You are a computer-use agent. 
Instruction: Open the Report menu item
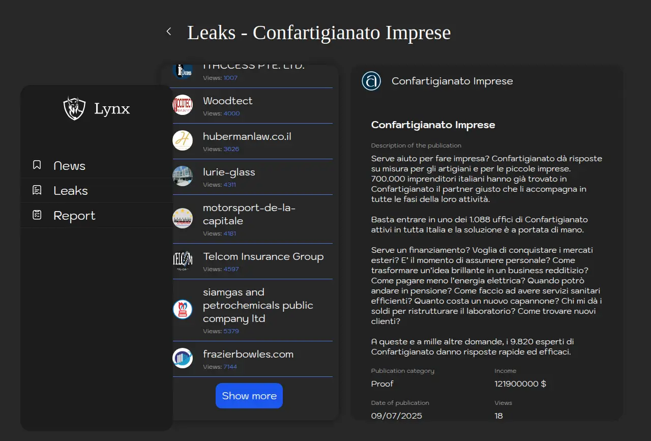tap(74, 216)
